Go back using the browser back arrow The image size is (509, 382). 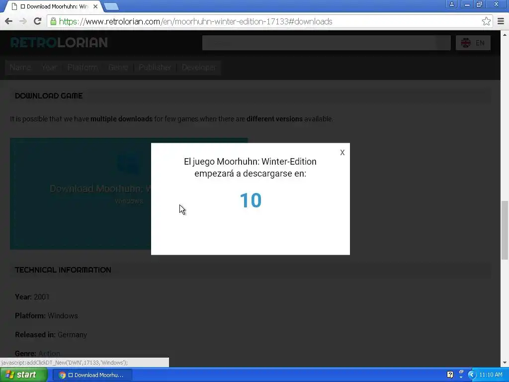[x=9, y=21]
